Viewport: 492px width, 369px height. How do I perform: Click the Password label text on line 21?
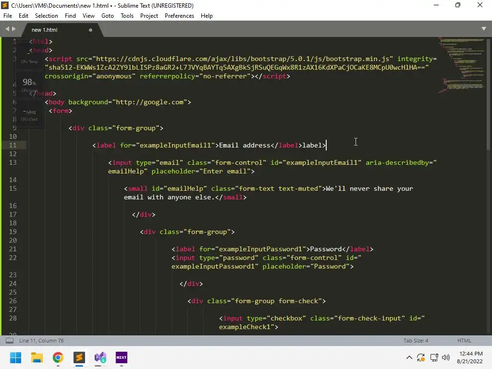326,249
